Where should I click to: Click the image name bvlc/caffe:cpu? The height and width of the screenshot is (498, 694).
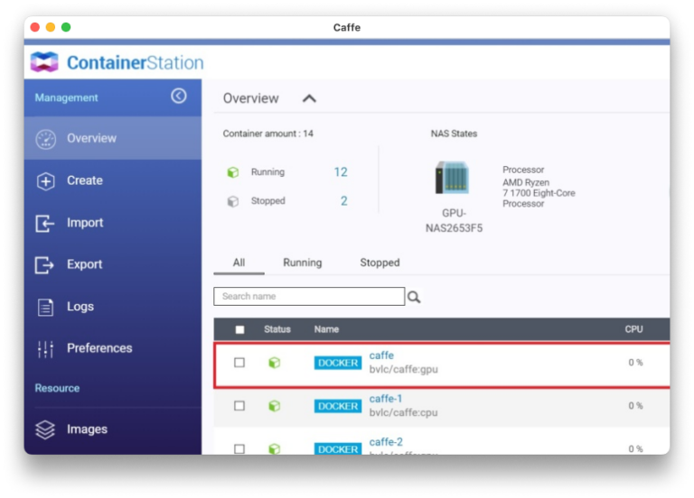(404, 412)
